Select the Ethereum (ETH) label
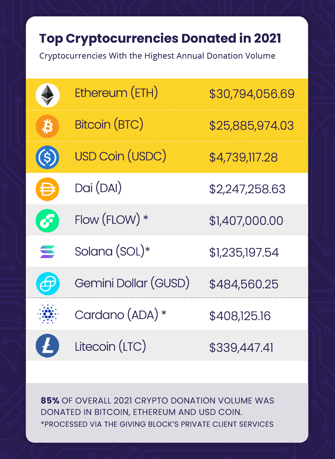The image size is (335, 459). point(116,93)
